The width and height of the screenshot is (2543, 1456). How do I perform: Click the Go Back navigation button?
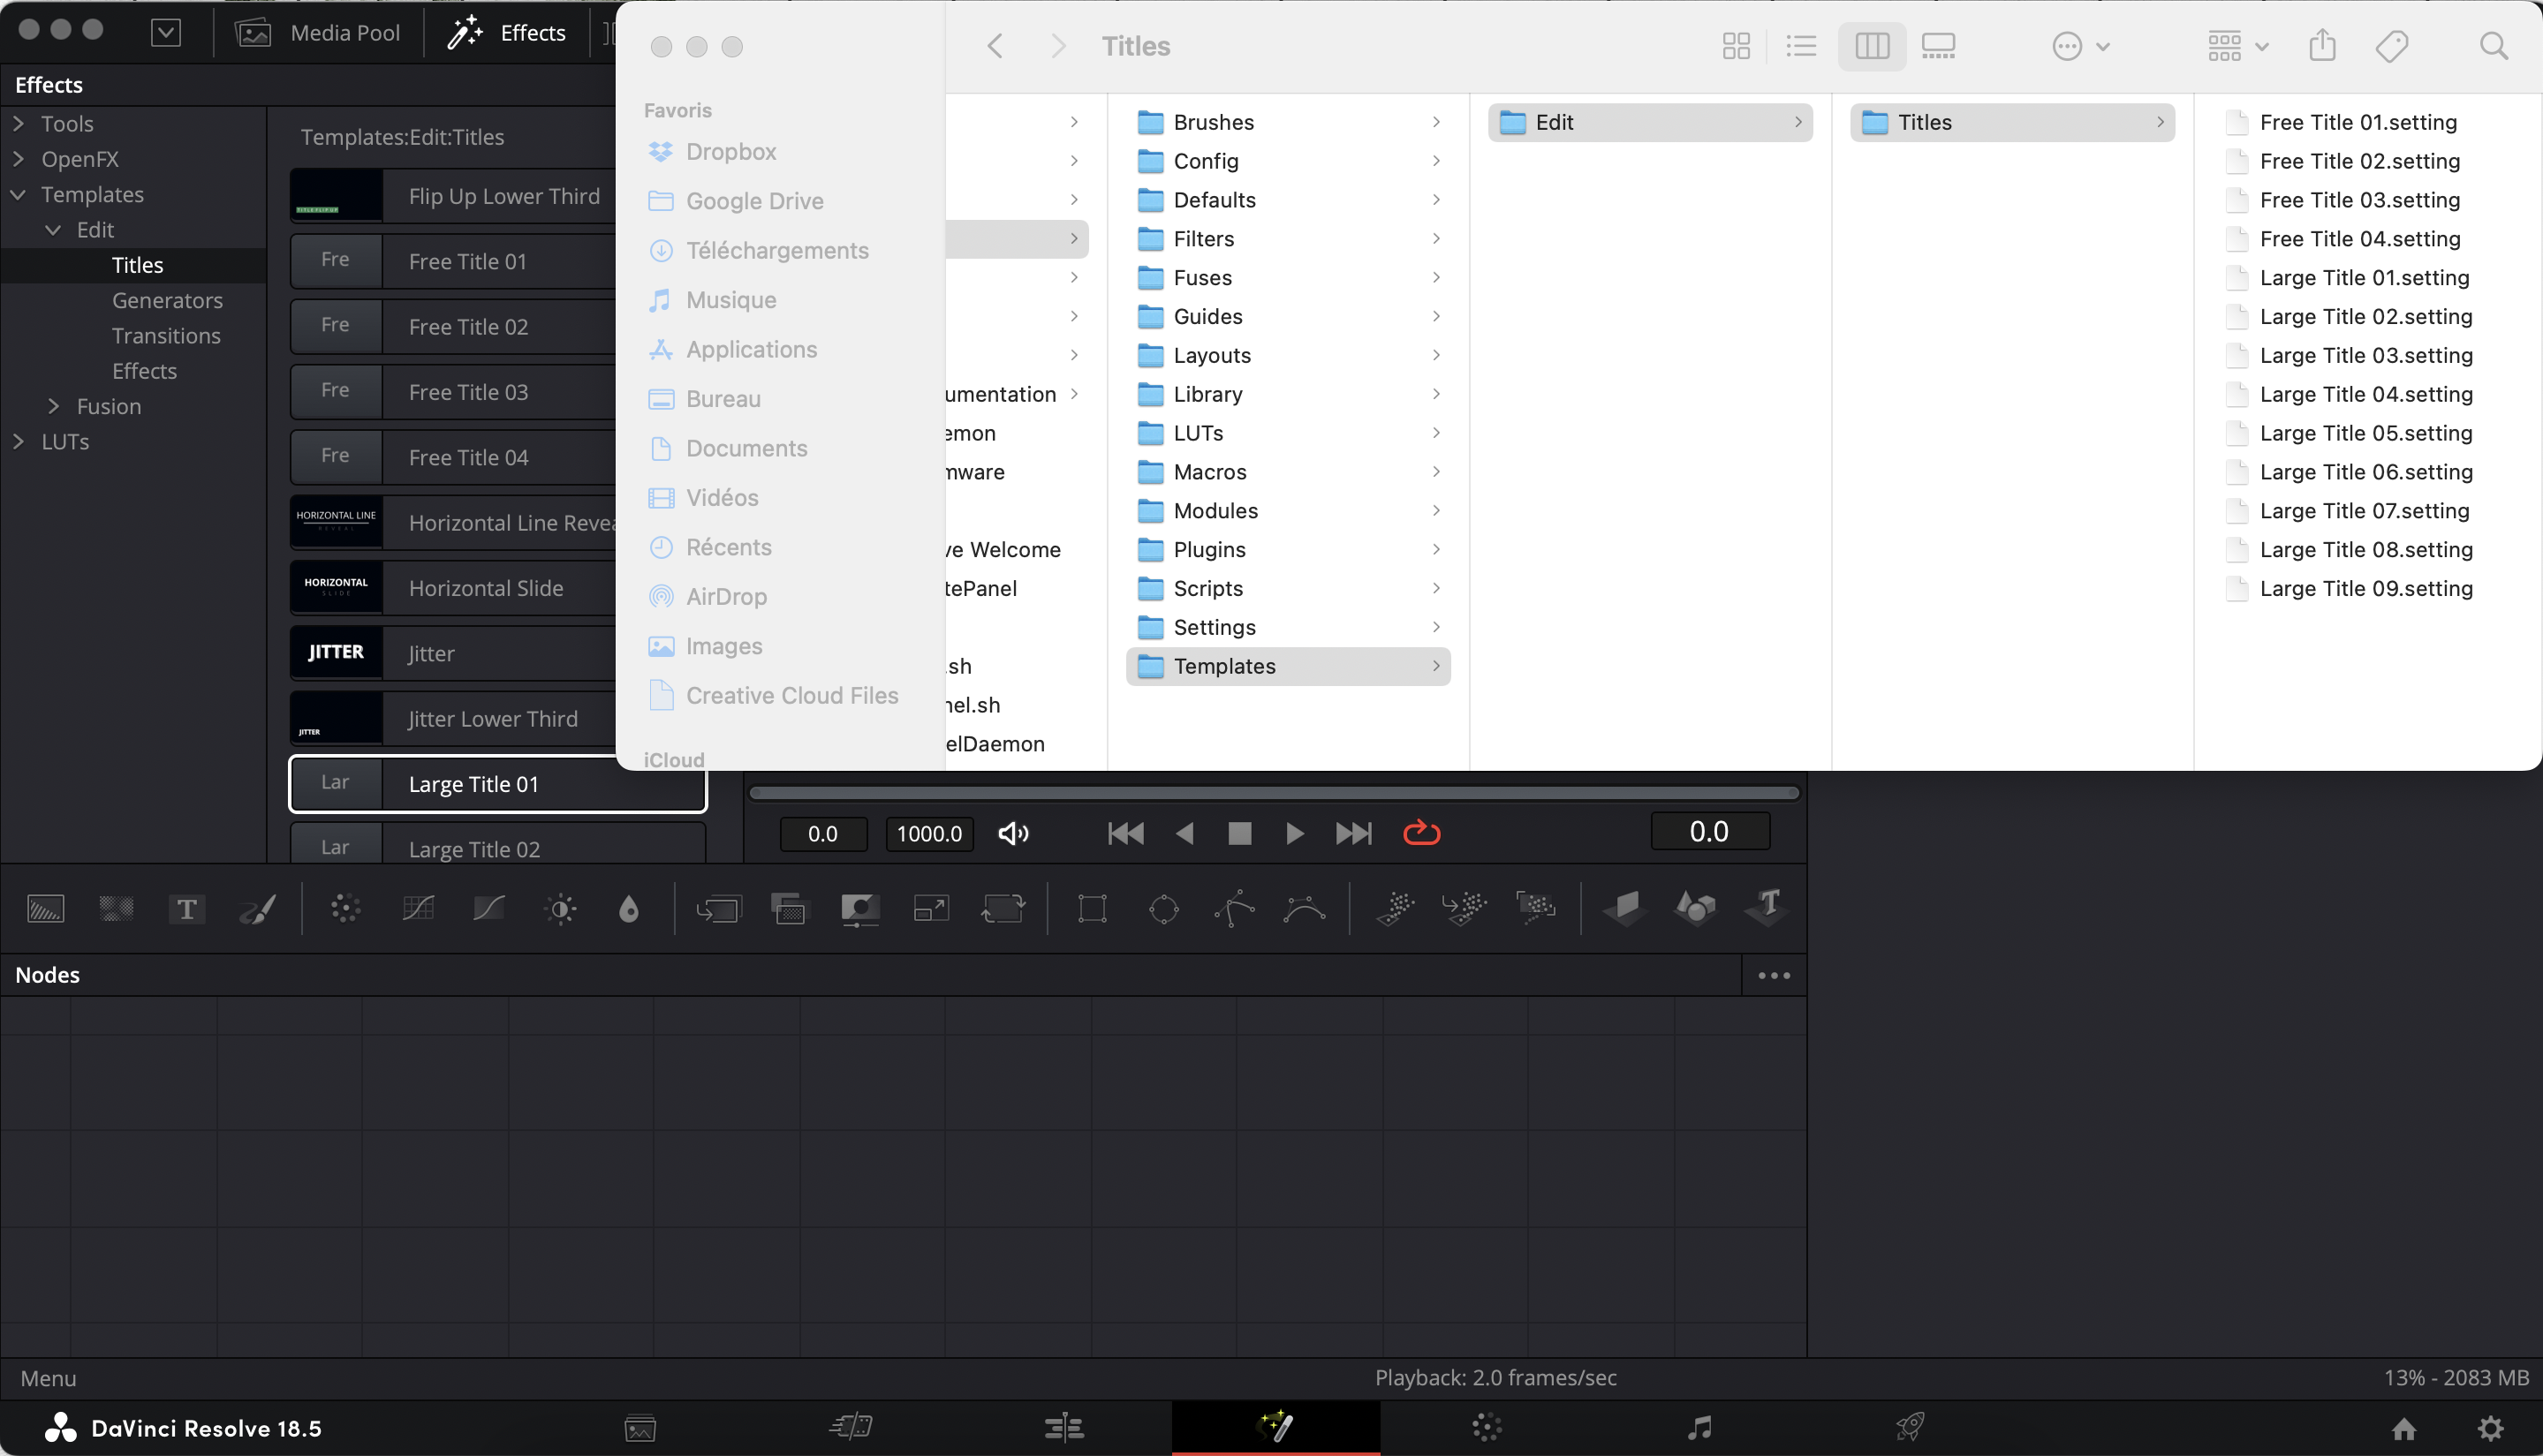994,45
